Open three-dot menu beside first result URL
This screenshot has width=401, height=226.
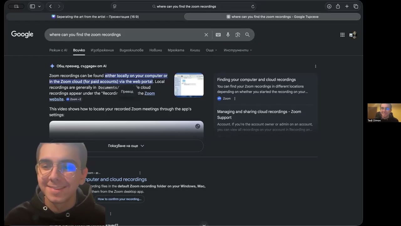click(140, 173)
